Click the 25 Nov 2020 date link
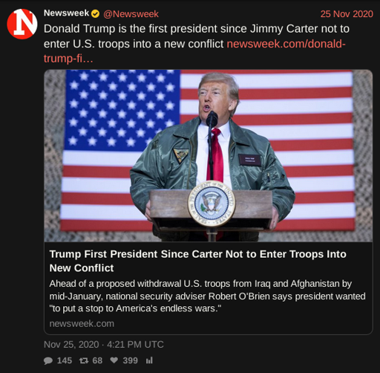 (347, 14)
